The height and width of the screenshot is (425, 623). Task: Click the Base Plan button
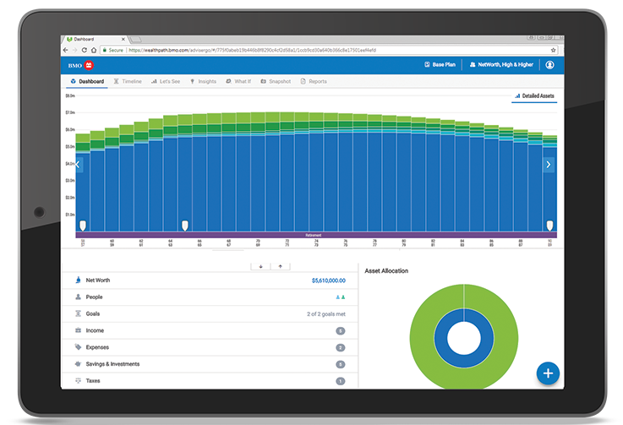click(x=440, y=64)
